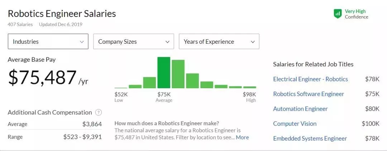387x151 pixels.
Task: Open the Embedded Systems Engineer link
Action: pyautogui.click(x=310, y=138)
